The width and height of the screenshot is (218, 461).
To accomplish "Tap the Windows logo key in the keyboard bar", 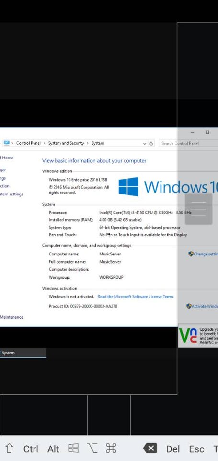I will (73, 448).
